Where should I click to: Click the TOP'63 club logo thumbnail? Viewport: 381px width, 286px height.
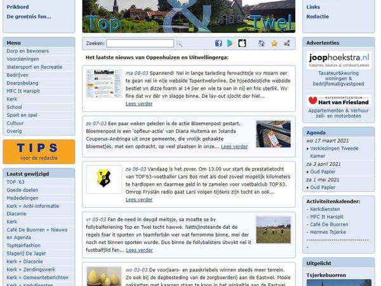(104, 179)
